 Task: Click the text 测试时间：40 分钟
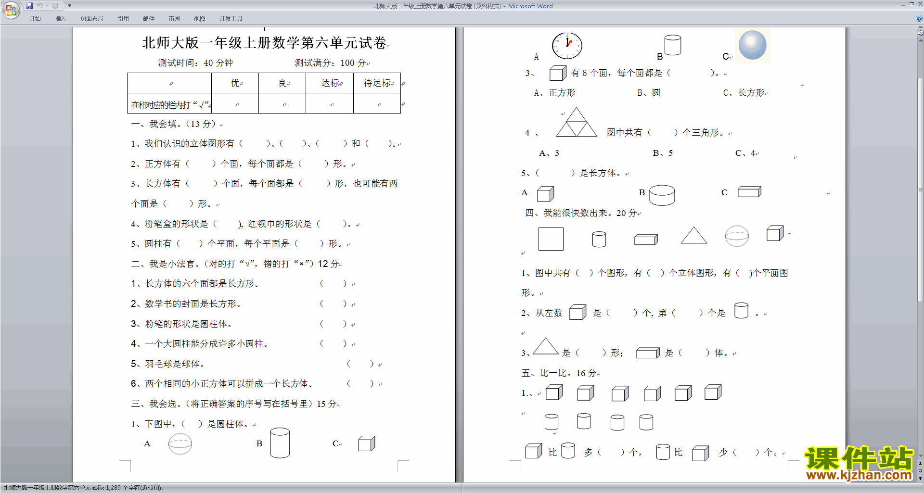195,63
